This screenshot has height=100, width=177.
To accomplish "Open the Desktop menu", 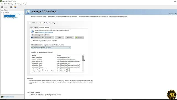I will pyautogui.click(x=11, y=4).
